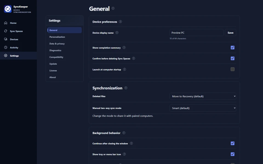The image size is (263, 164).
Task: Open help for Continue after closing the window
Action: pos(131,143)
